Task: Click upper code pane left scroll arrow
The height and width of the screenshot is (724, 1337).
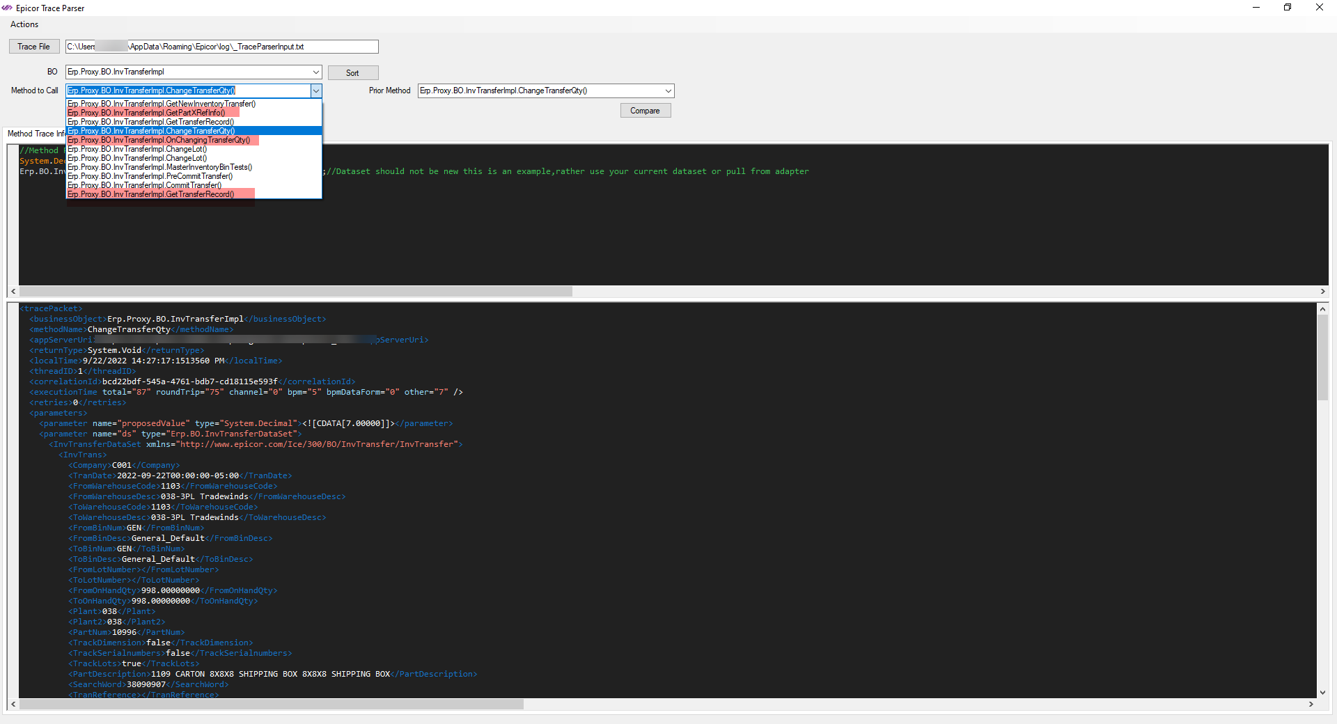Action: (x=13, y=292)
